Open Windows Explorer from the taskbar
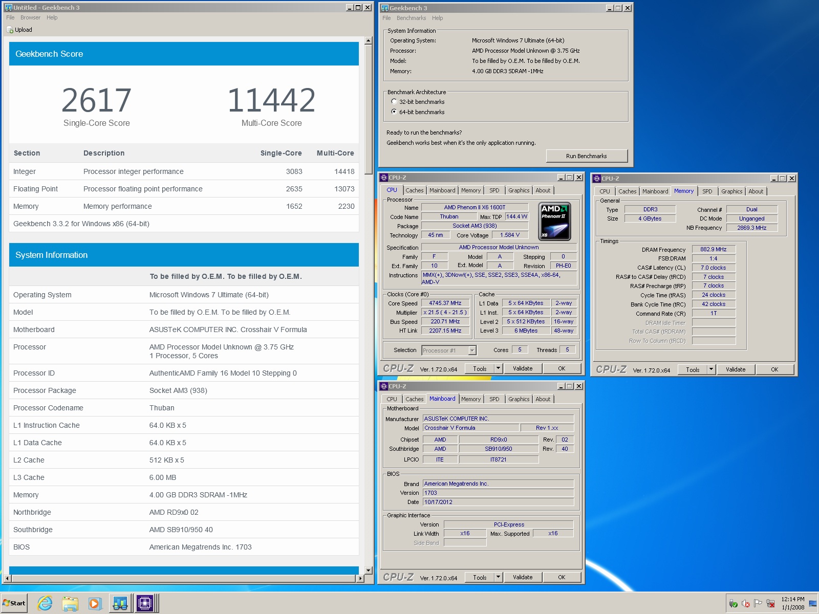Image resolution: width=819 pixels, height=614 pixels. click(70, 603)
